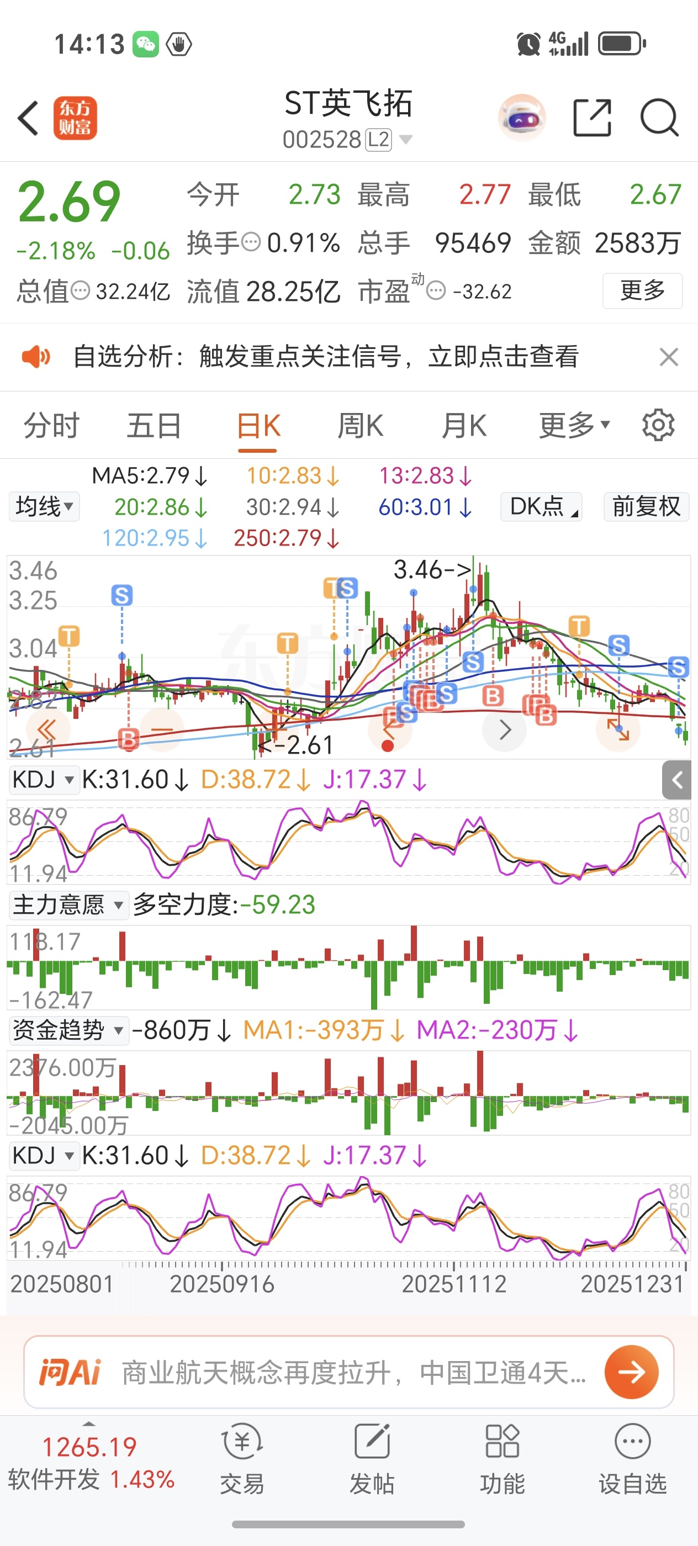This screenshot has height=1546, width=698.
Task: Tap the TS marker pair atop chart
Action: coord(340,588)
